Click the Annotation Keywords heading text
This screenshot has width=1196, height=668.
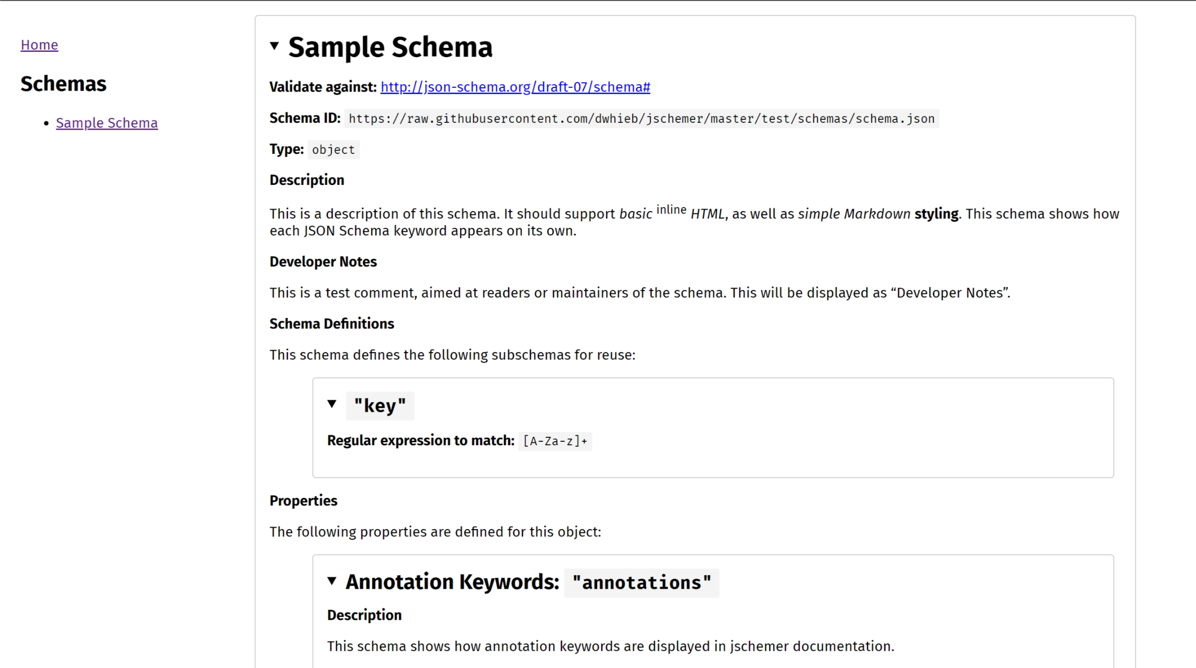click(452, 582)
